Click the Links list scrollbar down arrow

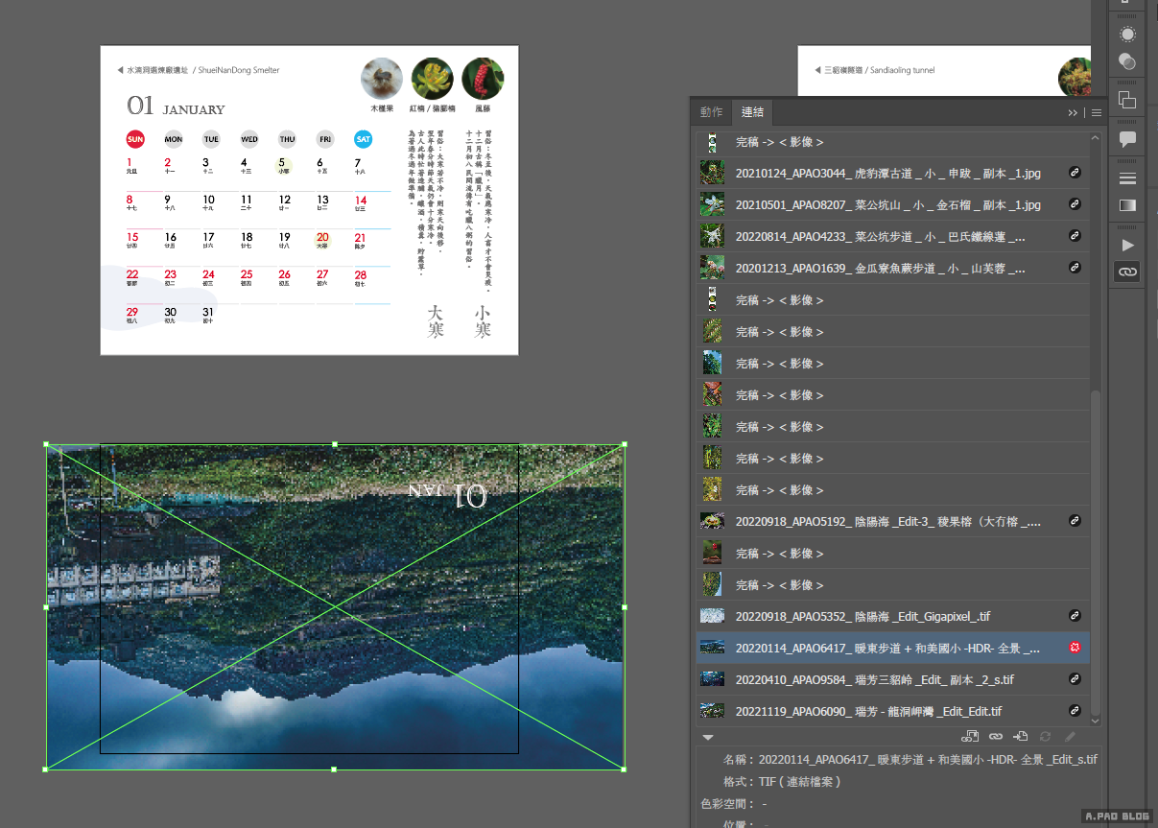coord(1096,720)
